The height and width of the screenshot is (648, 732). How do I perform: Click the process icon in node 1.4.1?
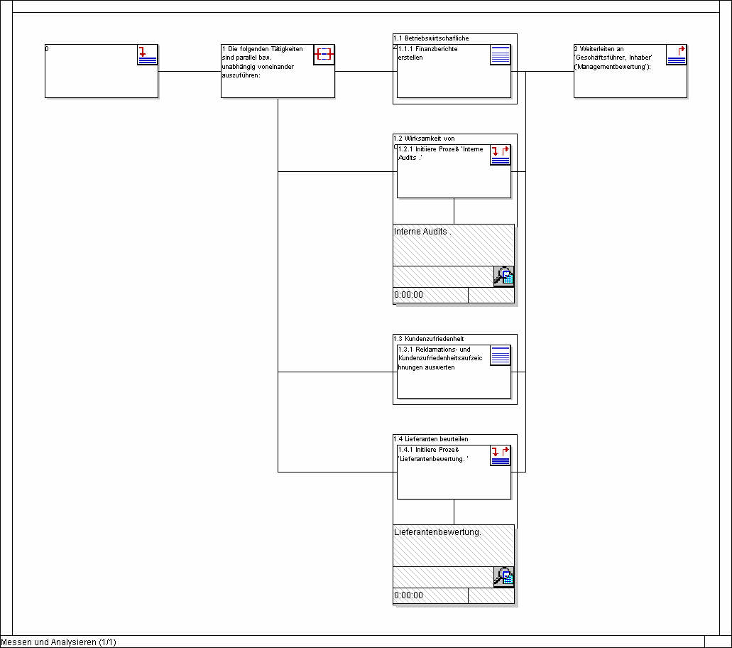(500, 455)
